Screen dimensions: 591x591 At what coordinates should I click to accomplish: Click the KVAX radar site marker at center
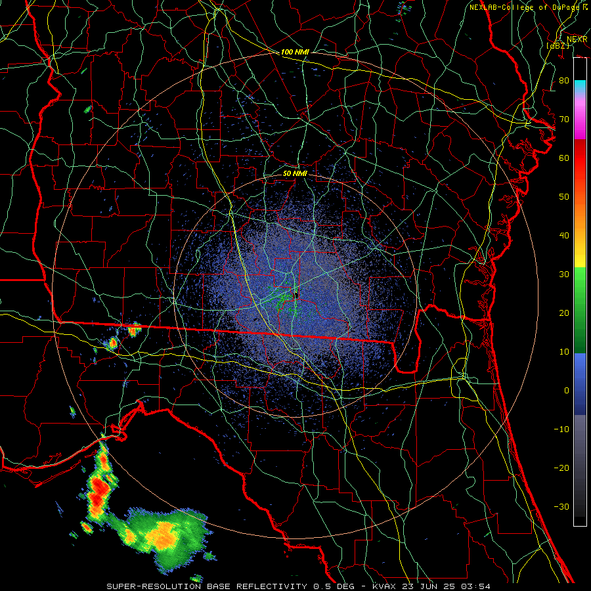click(296, 295)
